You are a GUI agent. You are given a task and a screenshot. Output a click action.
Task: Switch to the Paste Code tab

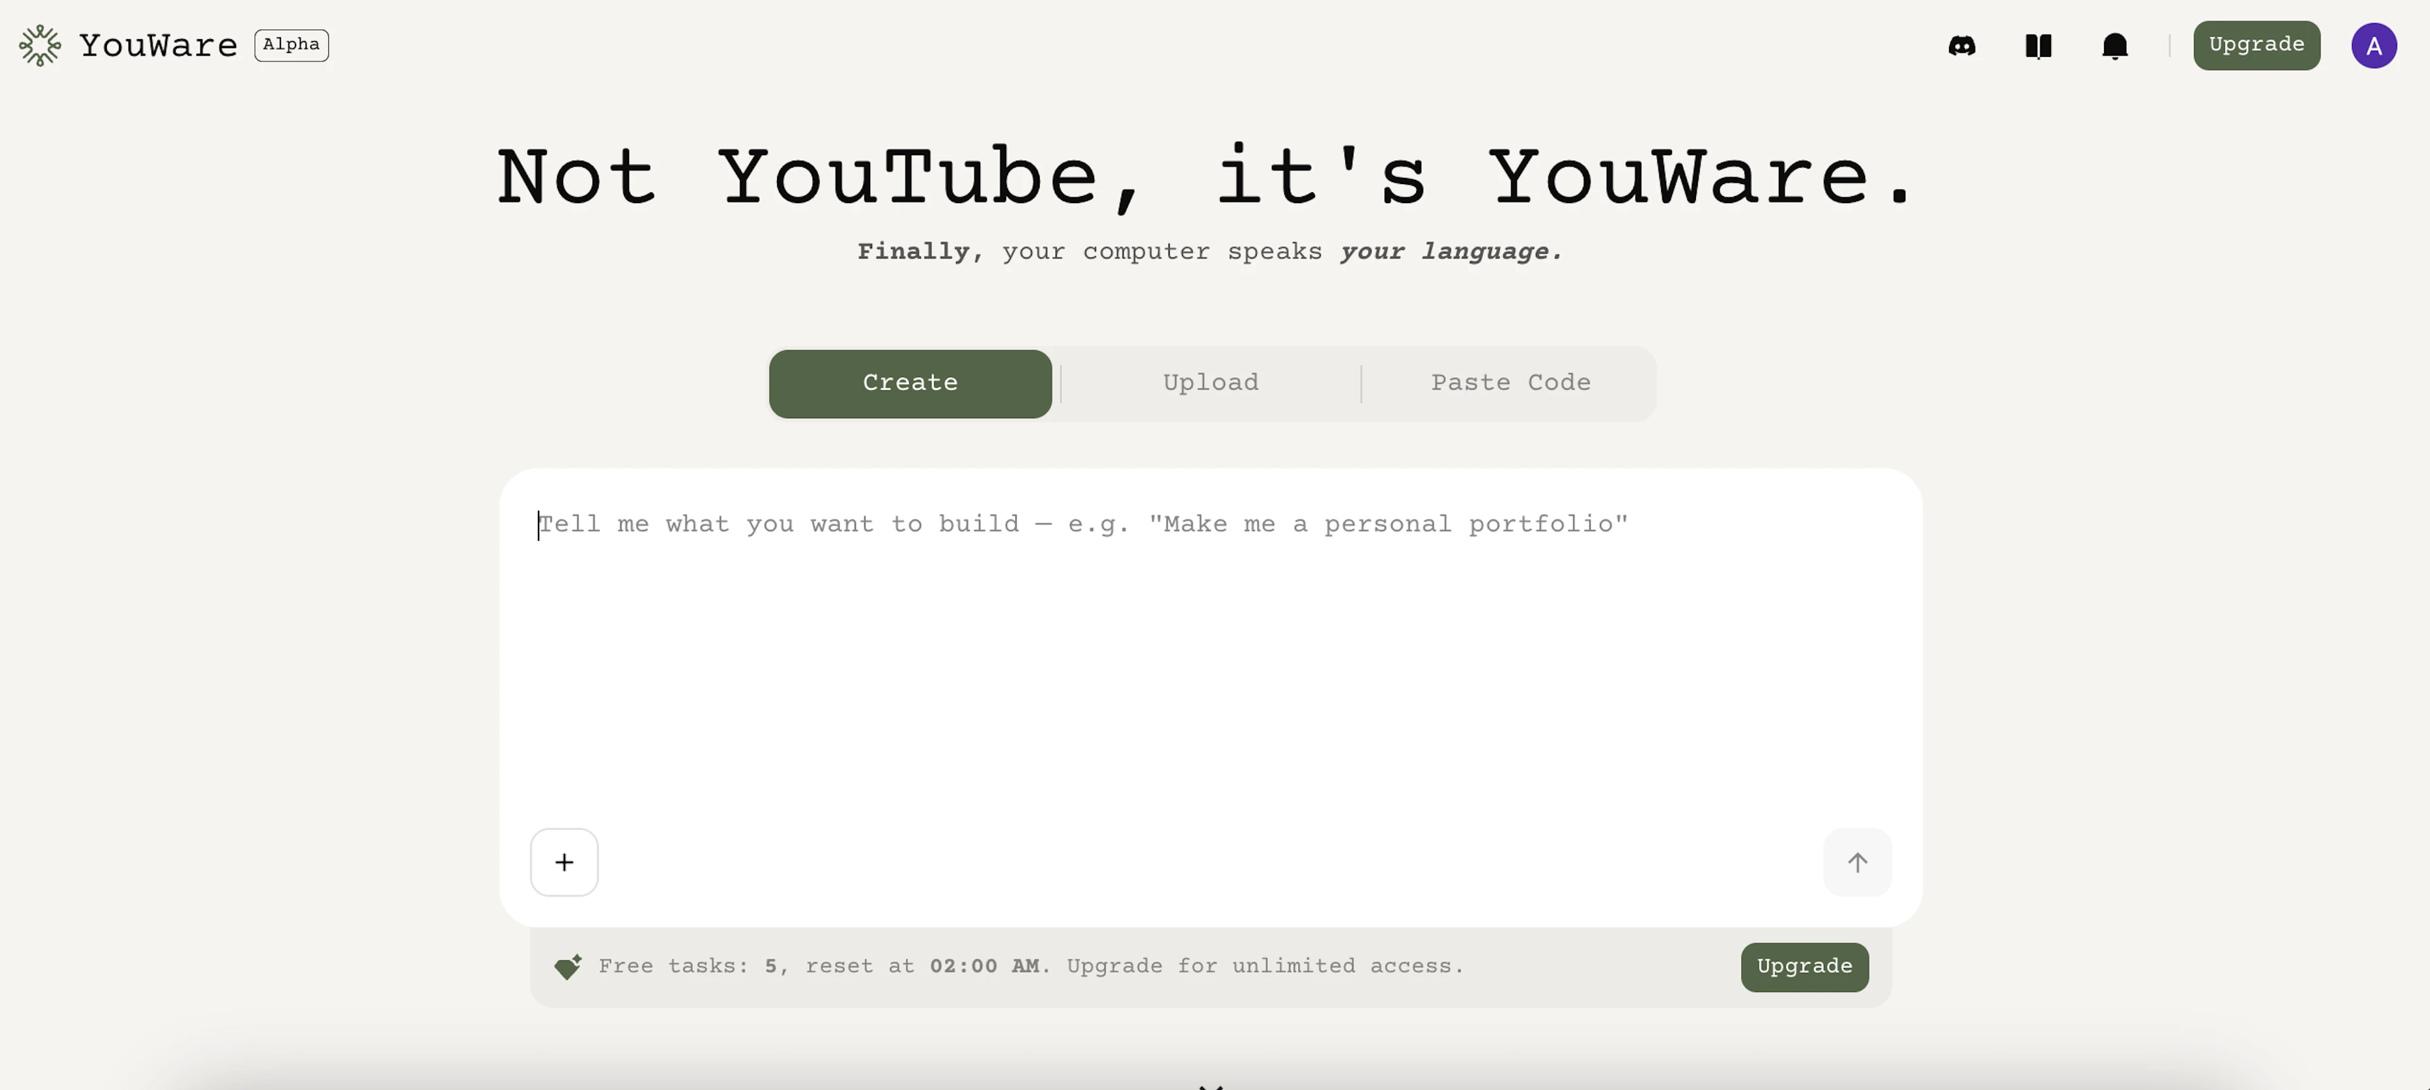point(1509,383)
